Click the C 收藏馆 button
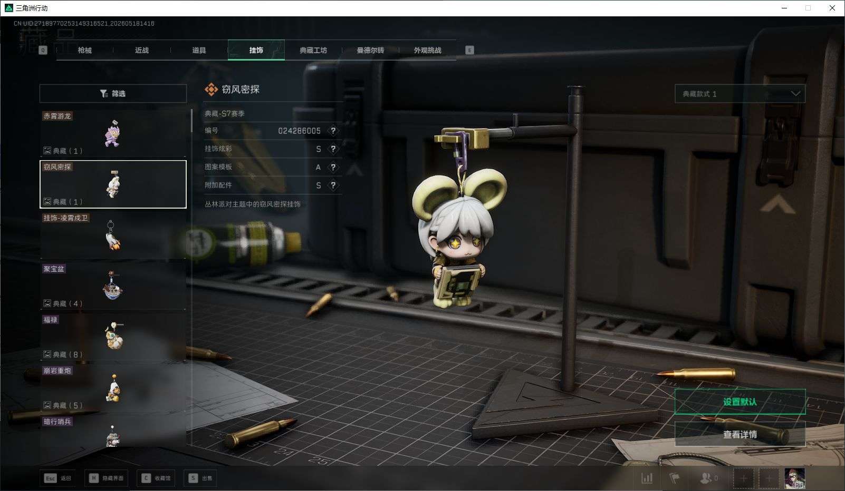 (x=157, y=478)
